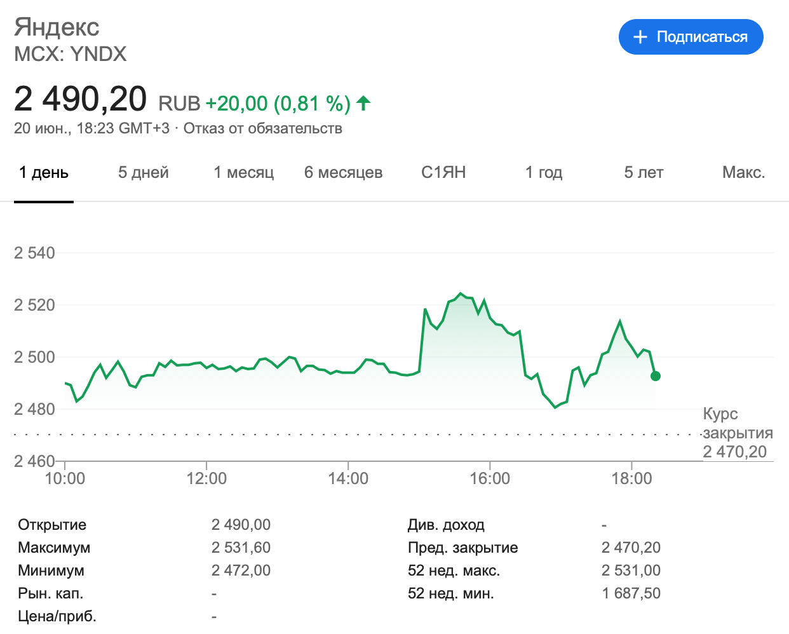This screenshot has width=789, height=634.
Task: Switch to the С1ЯН tab
Action: tap(443, 172)
